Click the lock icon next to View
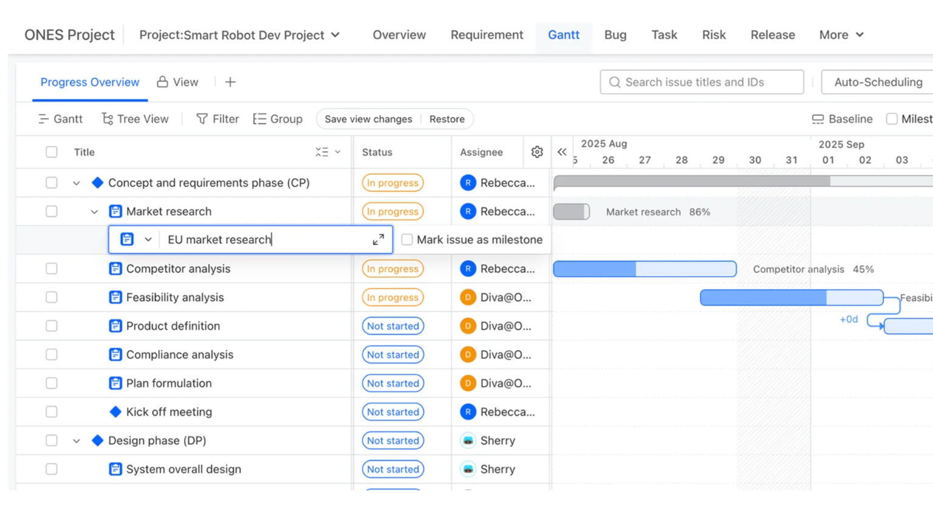Image resolution: width=933 pixels, height=525 pixels. (162, 82)
